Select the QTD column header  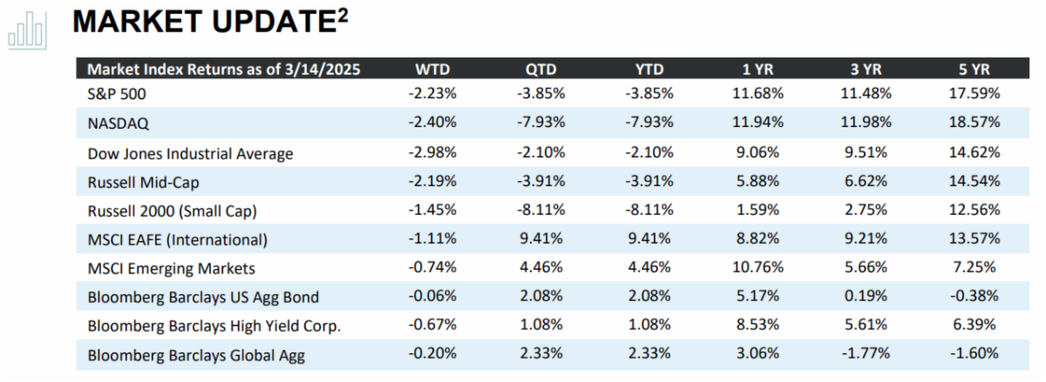point(540,70)
